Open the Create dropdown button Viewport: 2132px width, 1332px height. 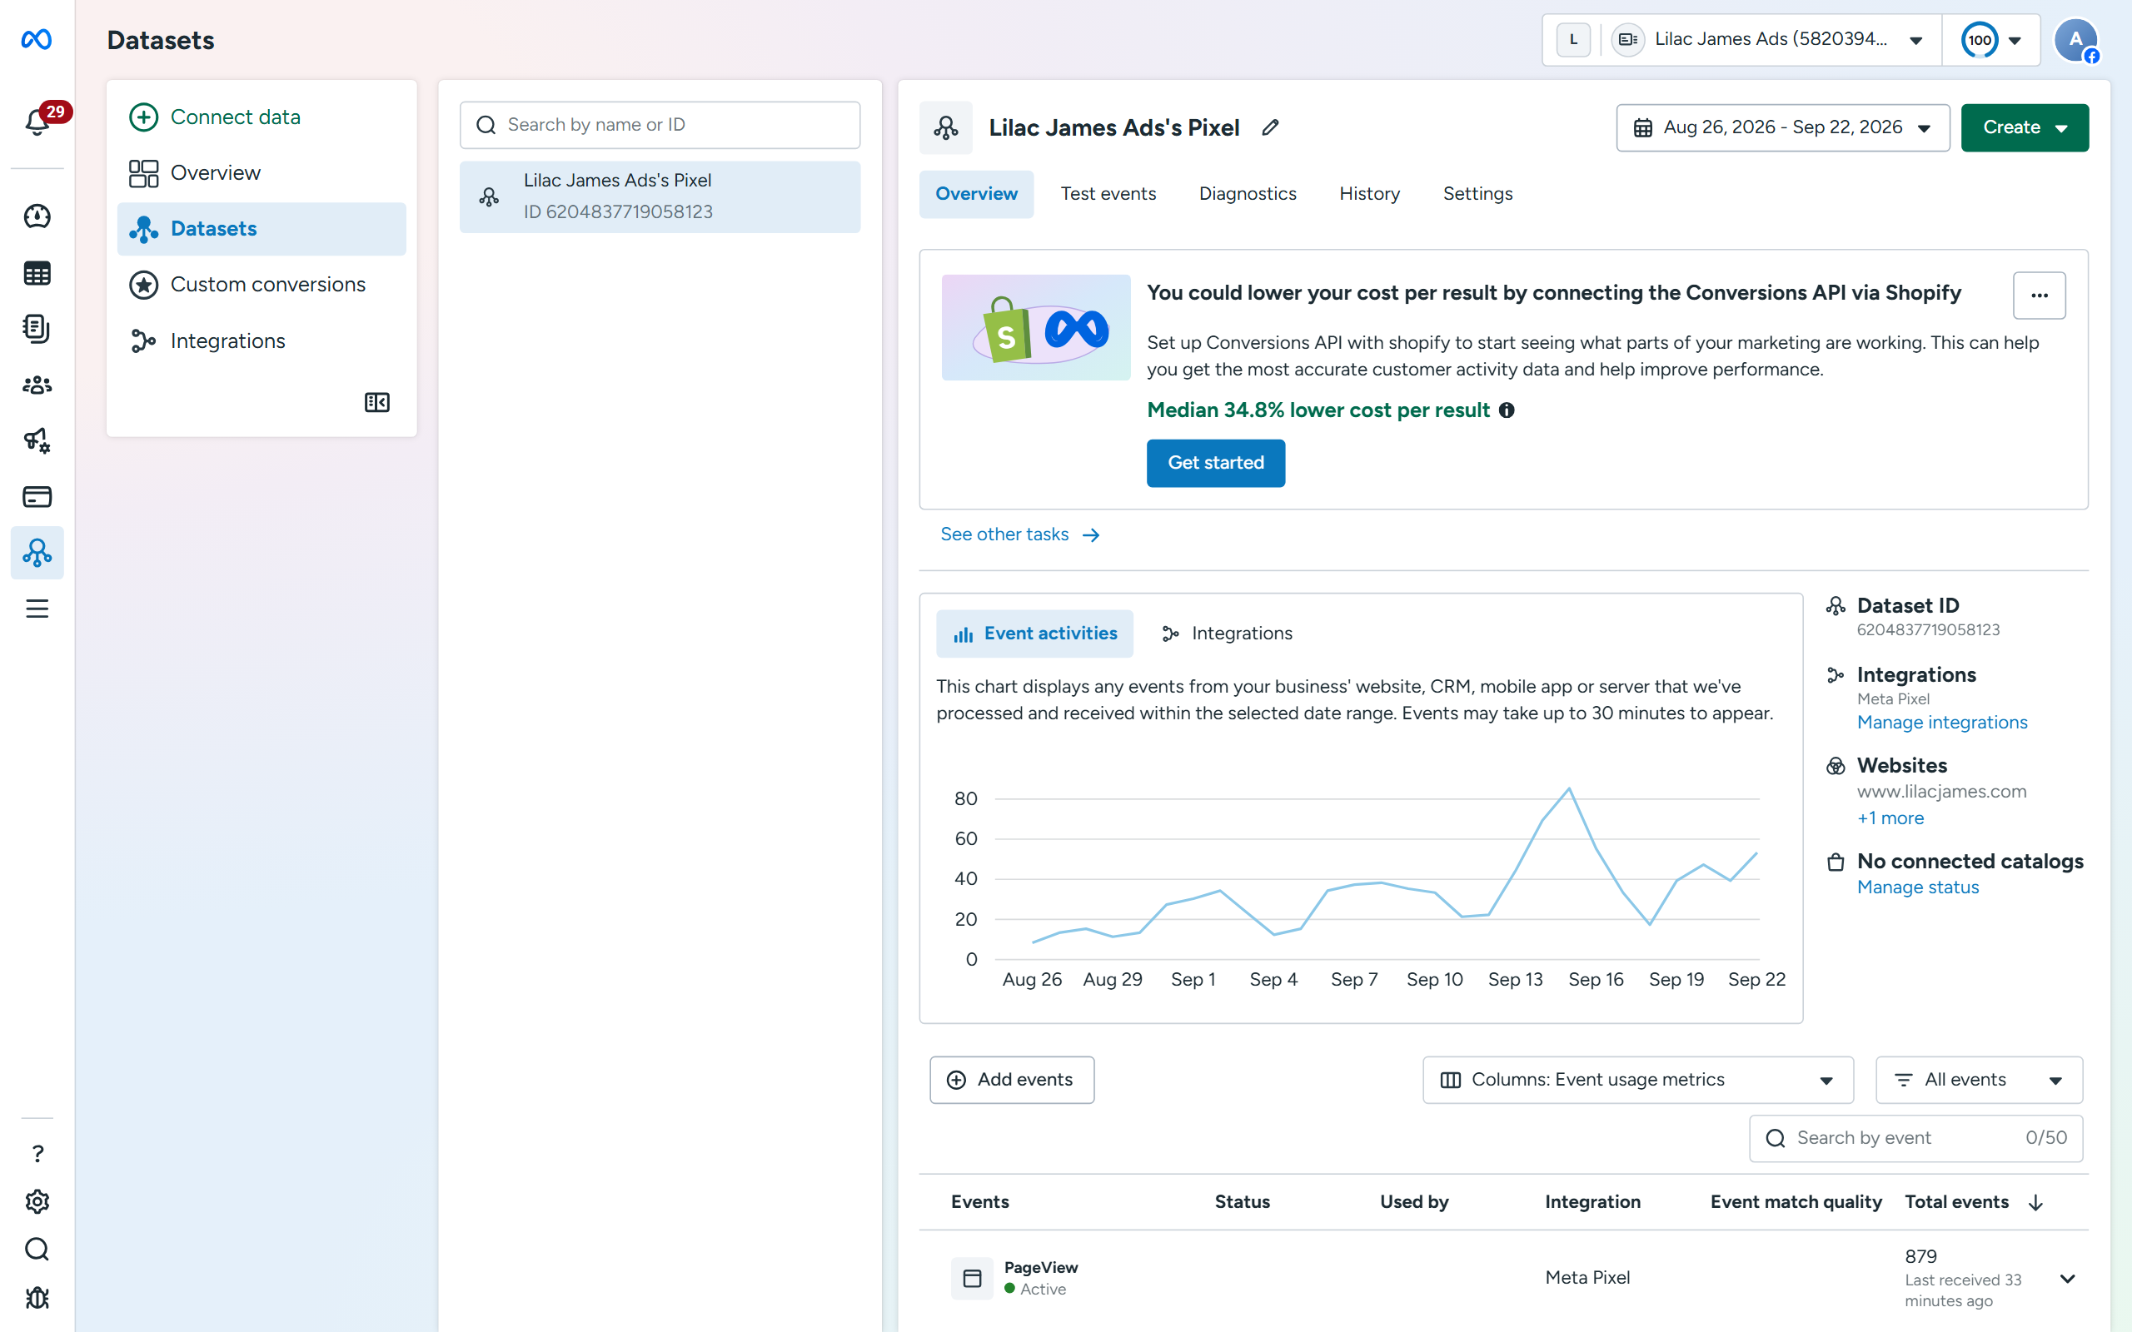click(x=2024, y=127)
